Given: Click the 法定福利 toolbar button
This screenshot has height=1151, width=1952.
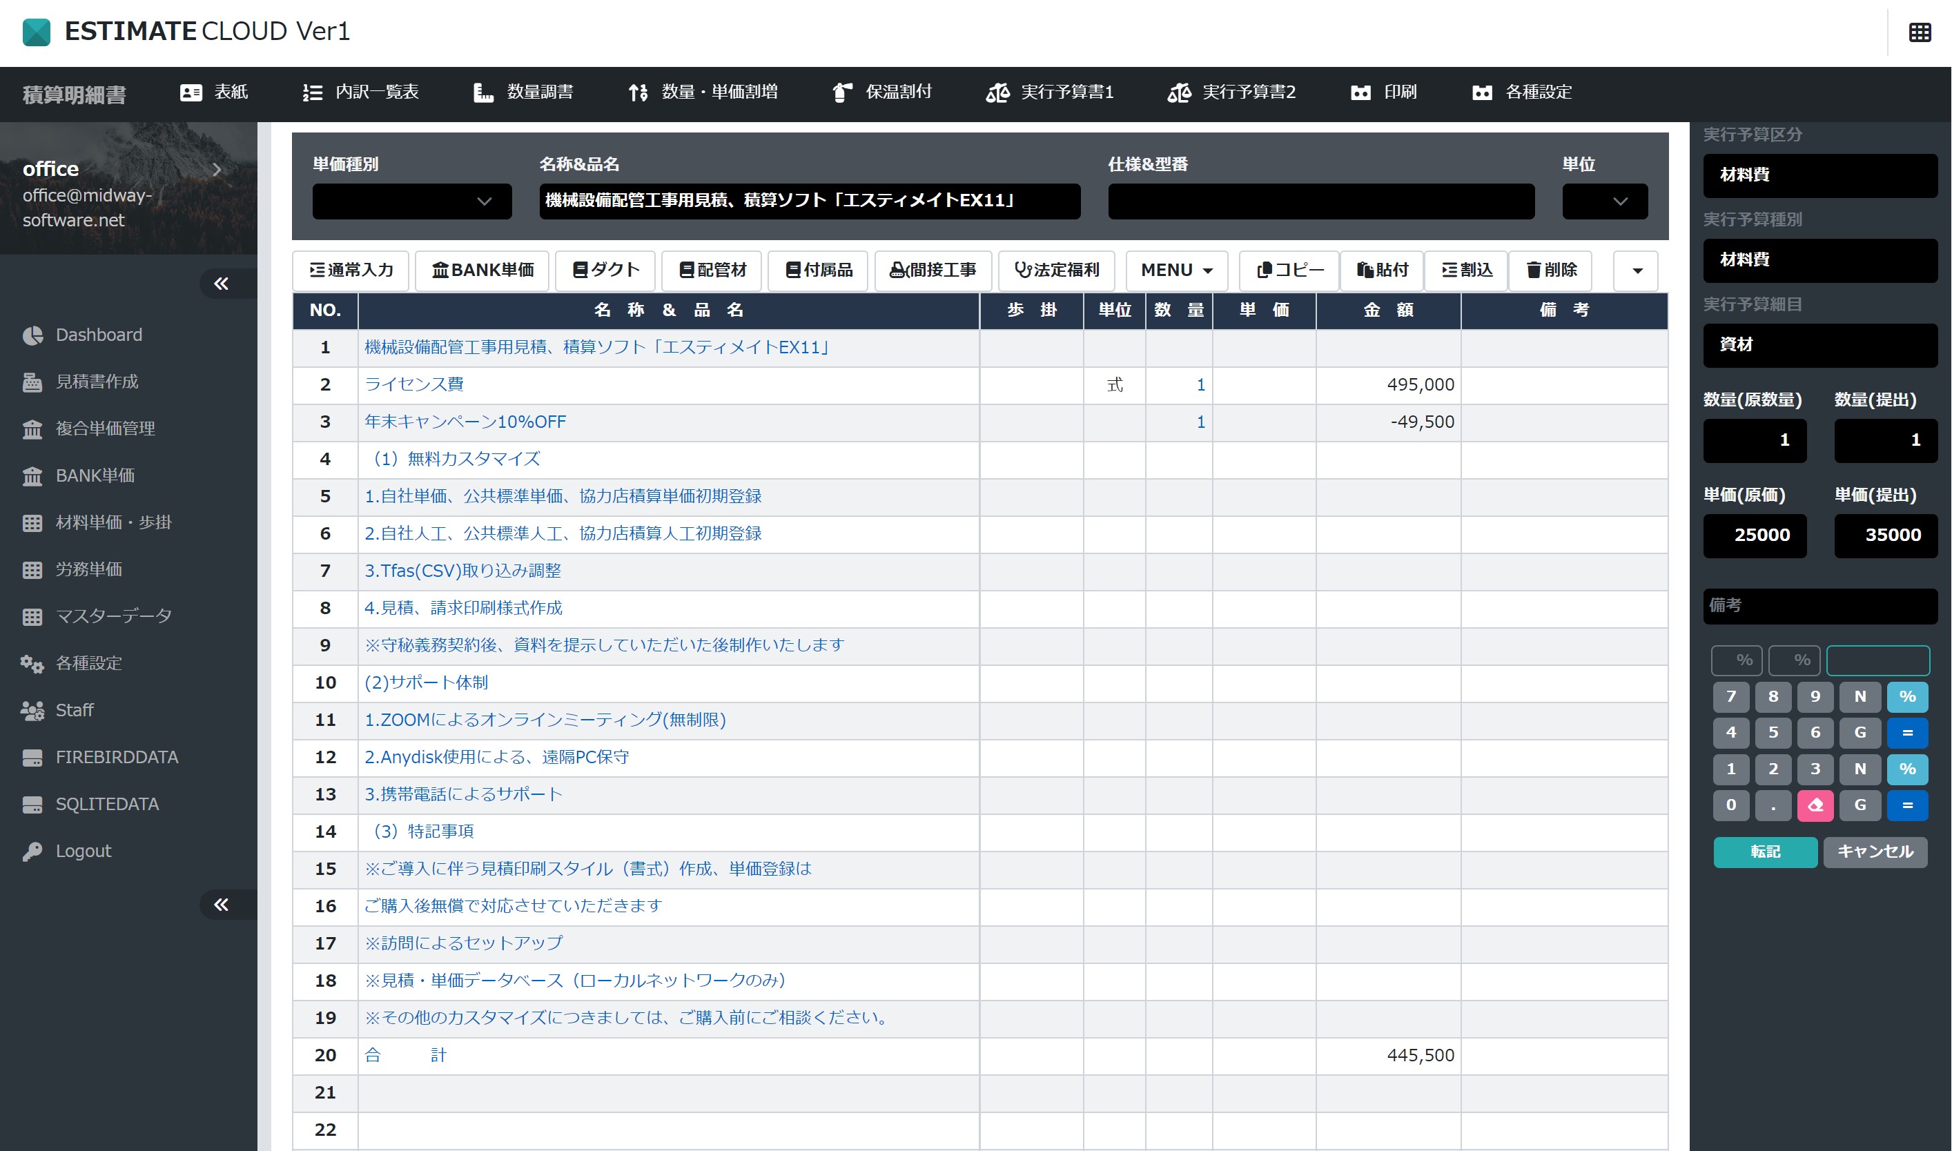Looking at the screenshot, I should [x=1057, y=270].
